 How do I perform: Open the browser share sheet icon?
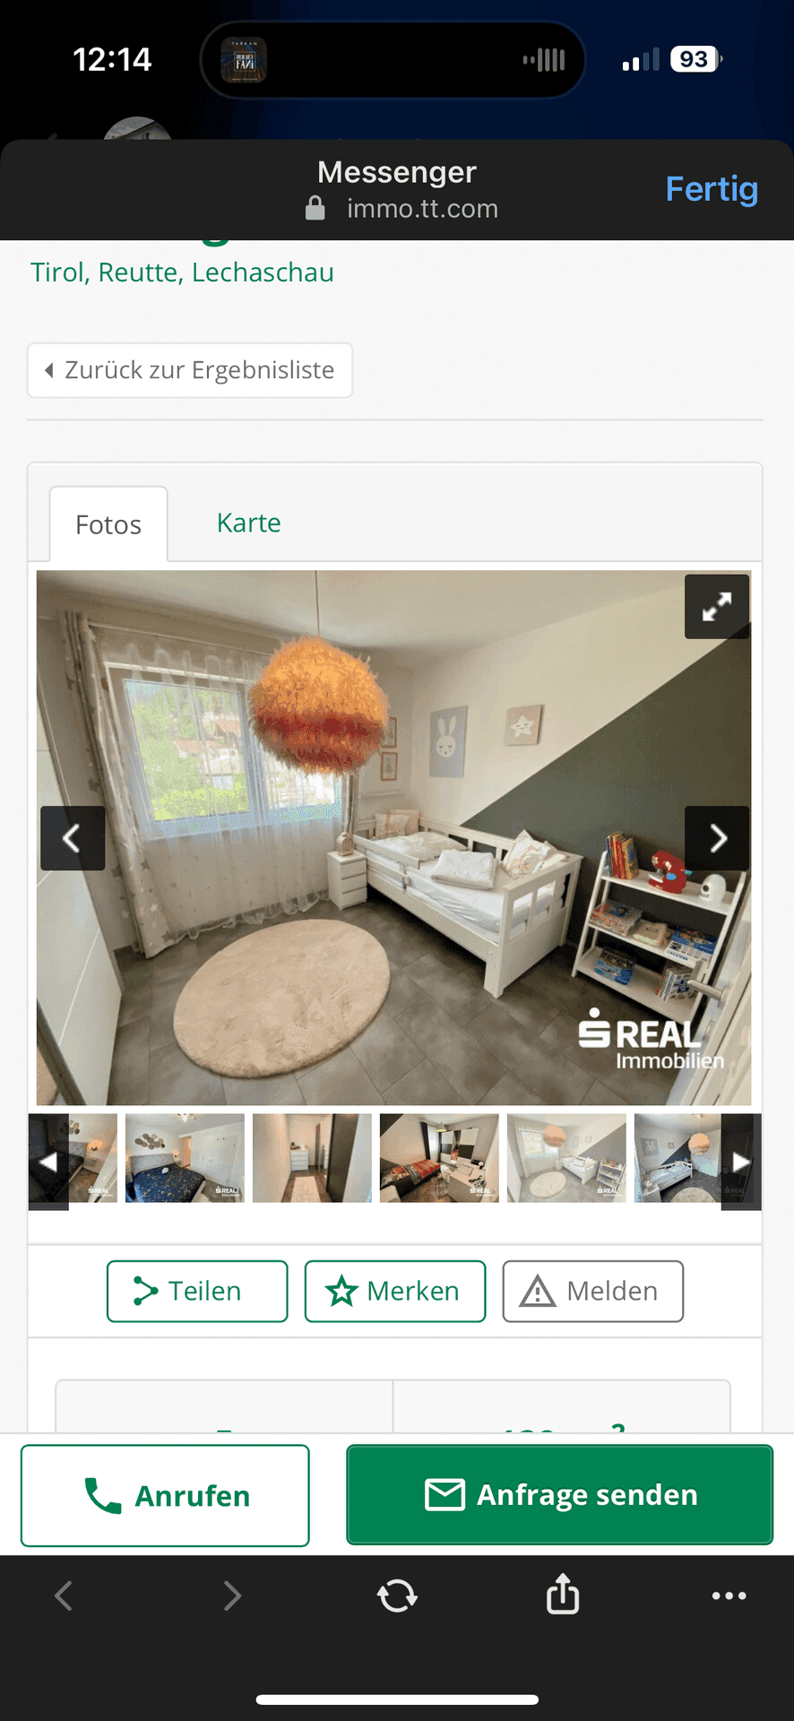pyautogui.click(x=563, y=1594)
